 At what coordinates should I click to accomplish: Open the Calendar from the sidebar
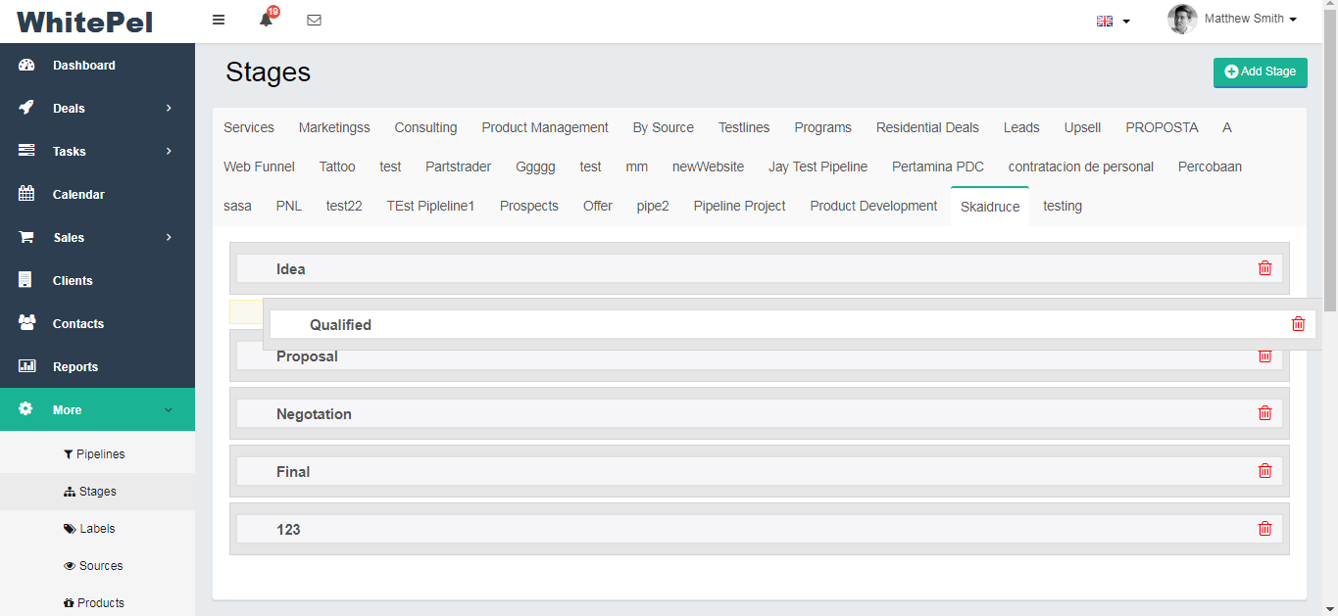(x=78, y=195)
